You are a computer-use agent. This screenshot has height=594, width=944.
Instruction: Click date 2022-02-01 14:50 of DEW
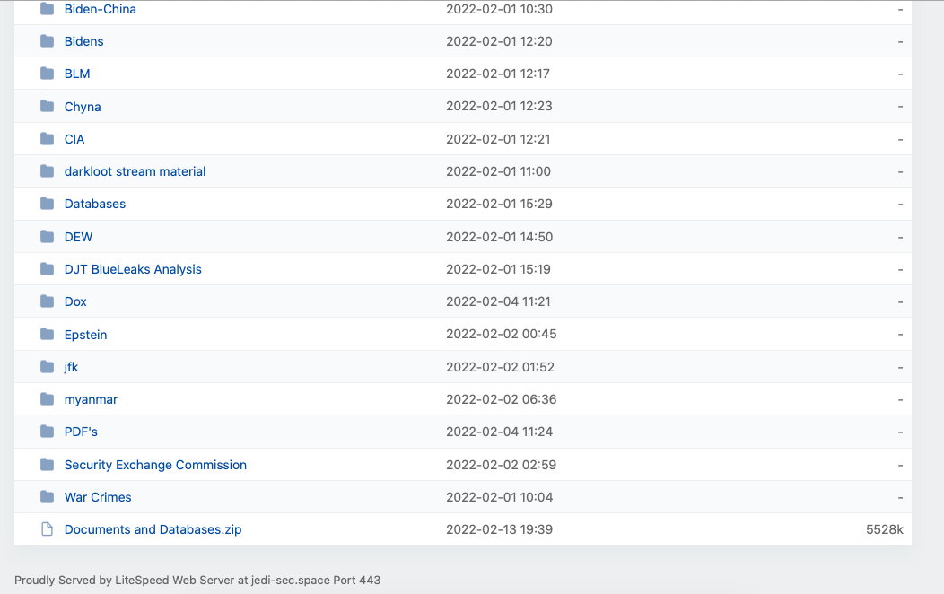point(499,237)
